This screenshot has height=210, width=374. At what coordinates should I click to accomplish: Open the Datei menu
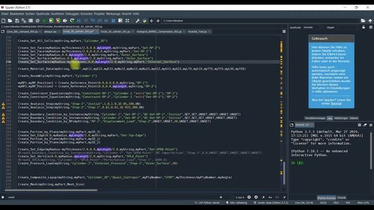[x=5, y=14]
